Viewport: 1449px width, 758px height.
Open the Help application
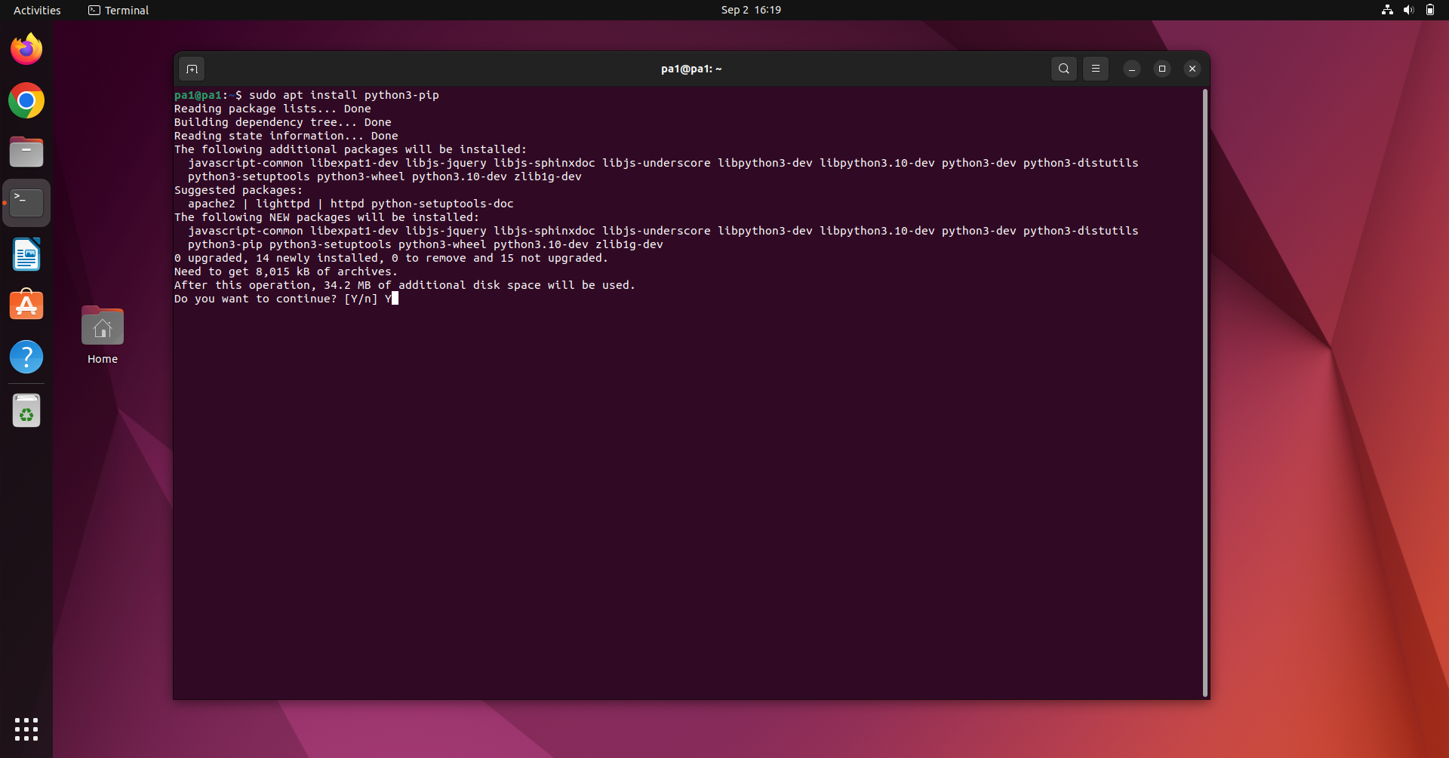[x=26, y=357]
